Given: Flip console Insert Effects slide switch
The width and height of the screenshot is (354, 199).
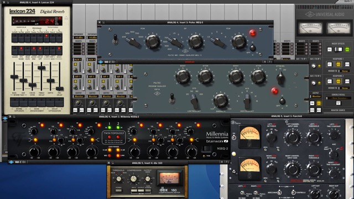Looking at the screenshot, I should click(x=338, y=49).
